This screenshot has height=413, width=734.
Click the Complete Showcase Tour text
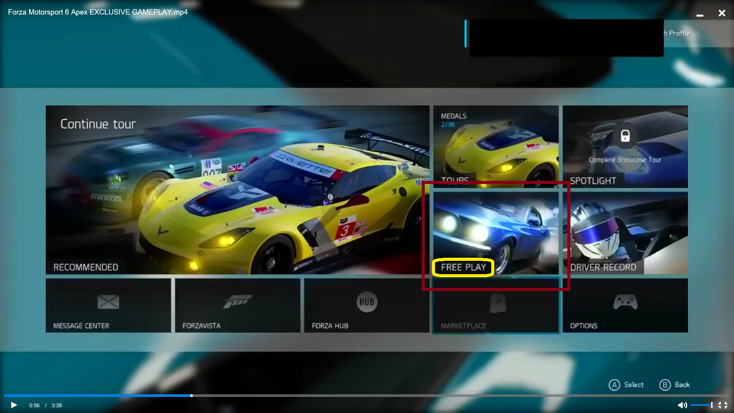pyautogui.click(x=625, y=160)
